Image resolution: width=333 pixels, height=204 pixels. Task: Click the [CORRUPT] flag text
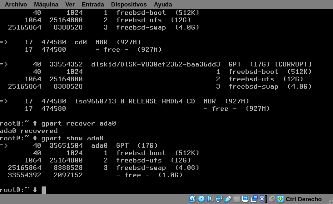tap(293, 64)
